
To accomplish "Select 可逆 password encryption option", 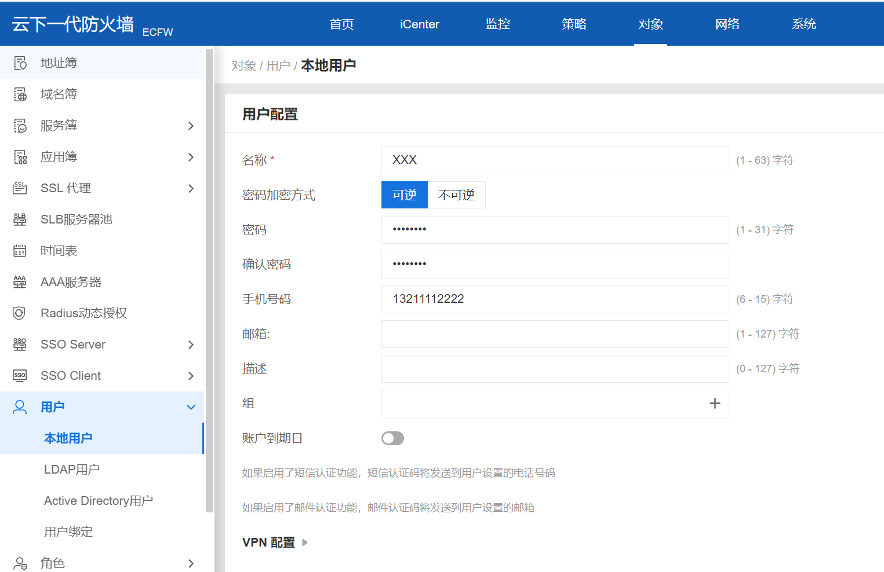I will [404, 195].
